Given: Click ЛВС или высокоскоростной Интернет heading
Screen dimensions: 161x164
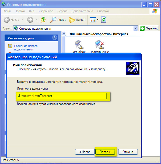Looking at the screenshot, I should (x=99, y=34).
